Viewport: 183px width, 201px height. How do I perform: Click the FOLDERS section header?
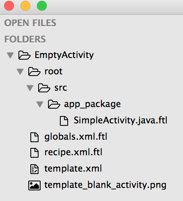[x=25, y=39]
